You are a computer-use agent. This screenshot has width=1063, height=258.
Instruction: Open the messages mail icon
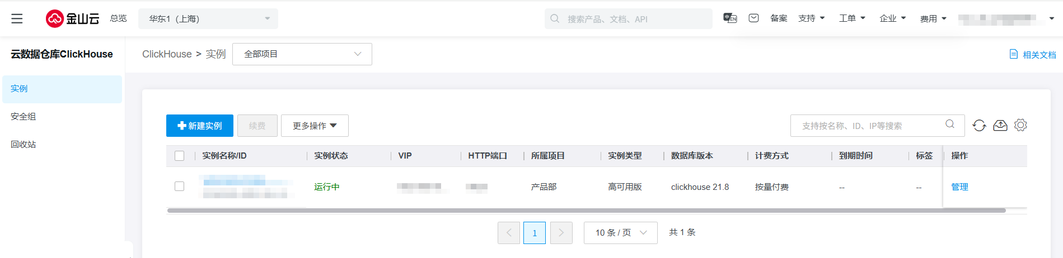753,18
